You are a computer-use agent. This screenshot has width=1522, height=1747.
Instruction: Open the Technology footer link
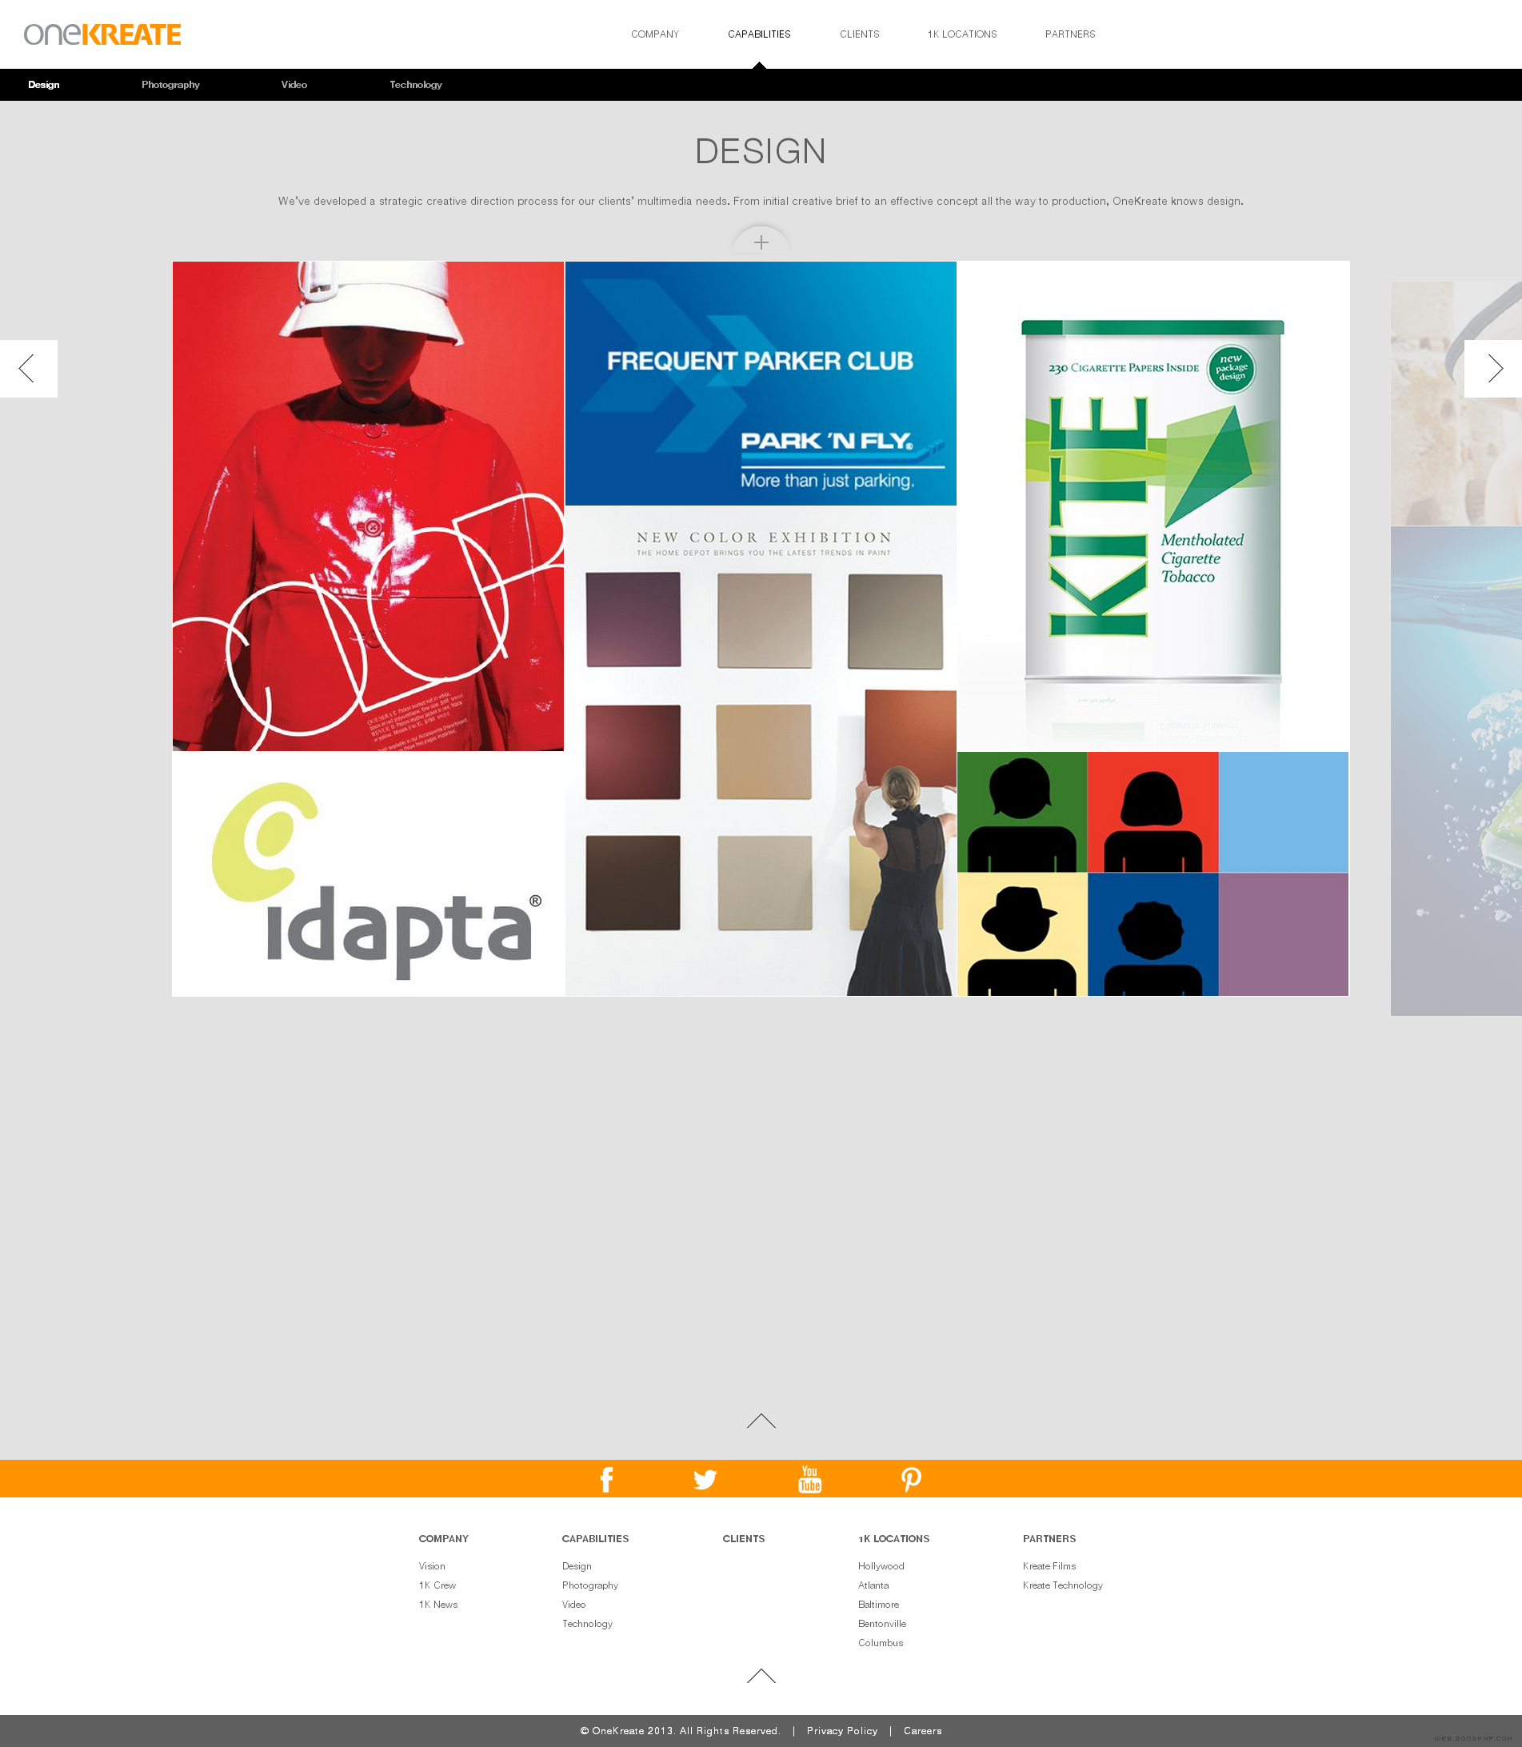click(x=587, y=1624)
